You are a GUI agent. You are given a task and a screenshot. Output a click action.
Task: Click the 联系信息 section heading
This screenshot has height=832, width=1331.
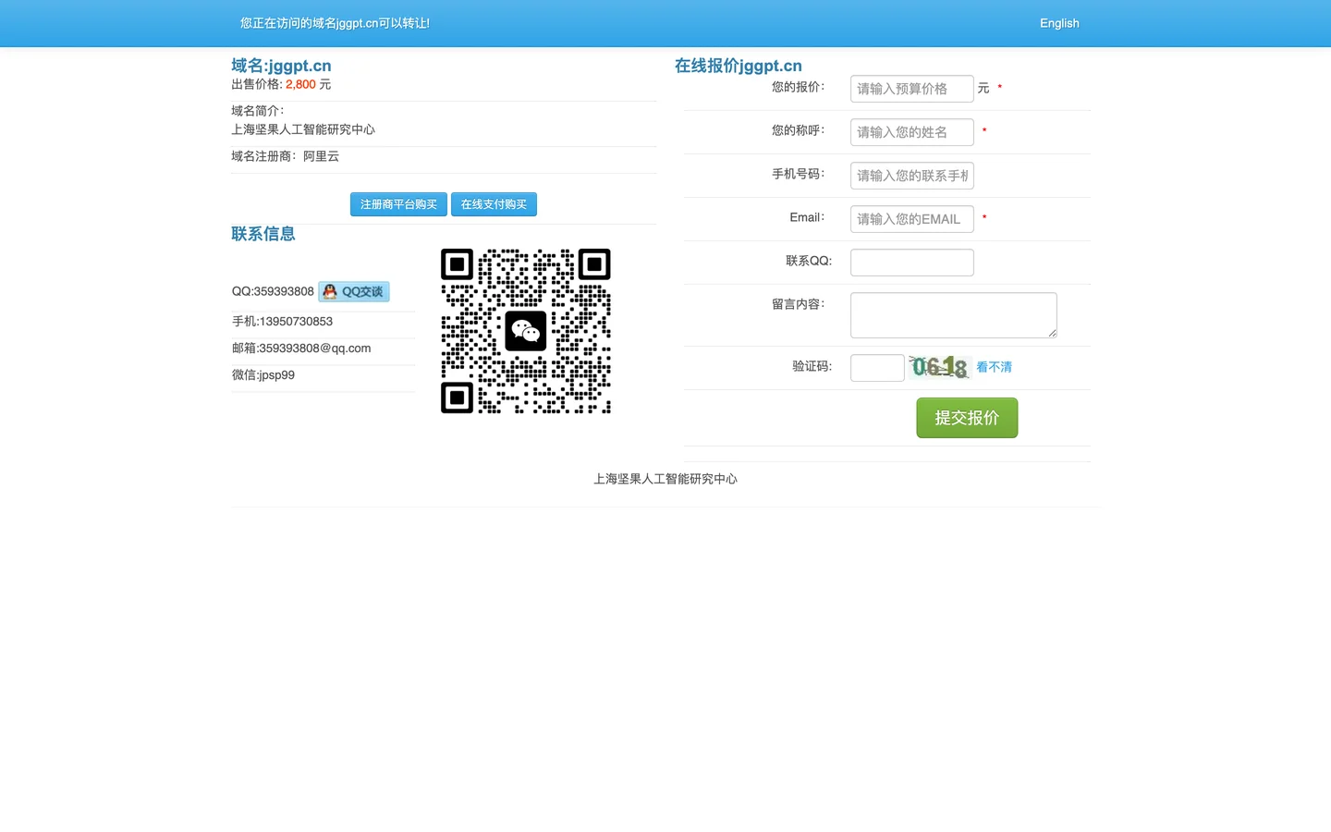263,234
